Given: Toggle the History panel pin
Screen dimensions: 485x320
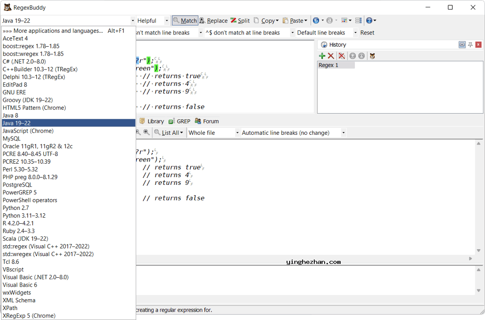Looking at the screenshot, I should click(x=470, y=45).
